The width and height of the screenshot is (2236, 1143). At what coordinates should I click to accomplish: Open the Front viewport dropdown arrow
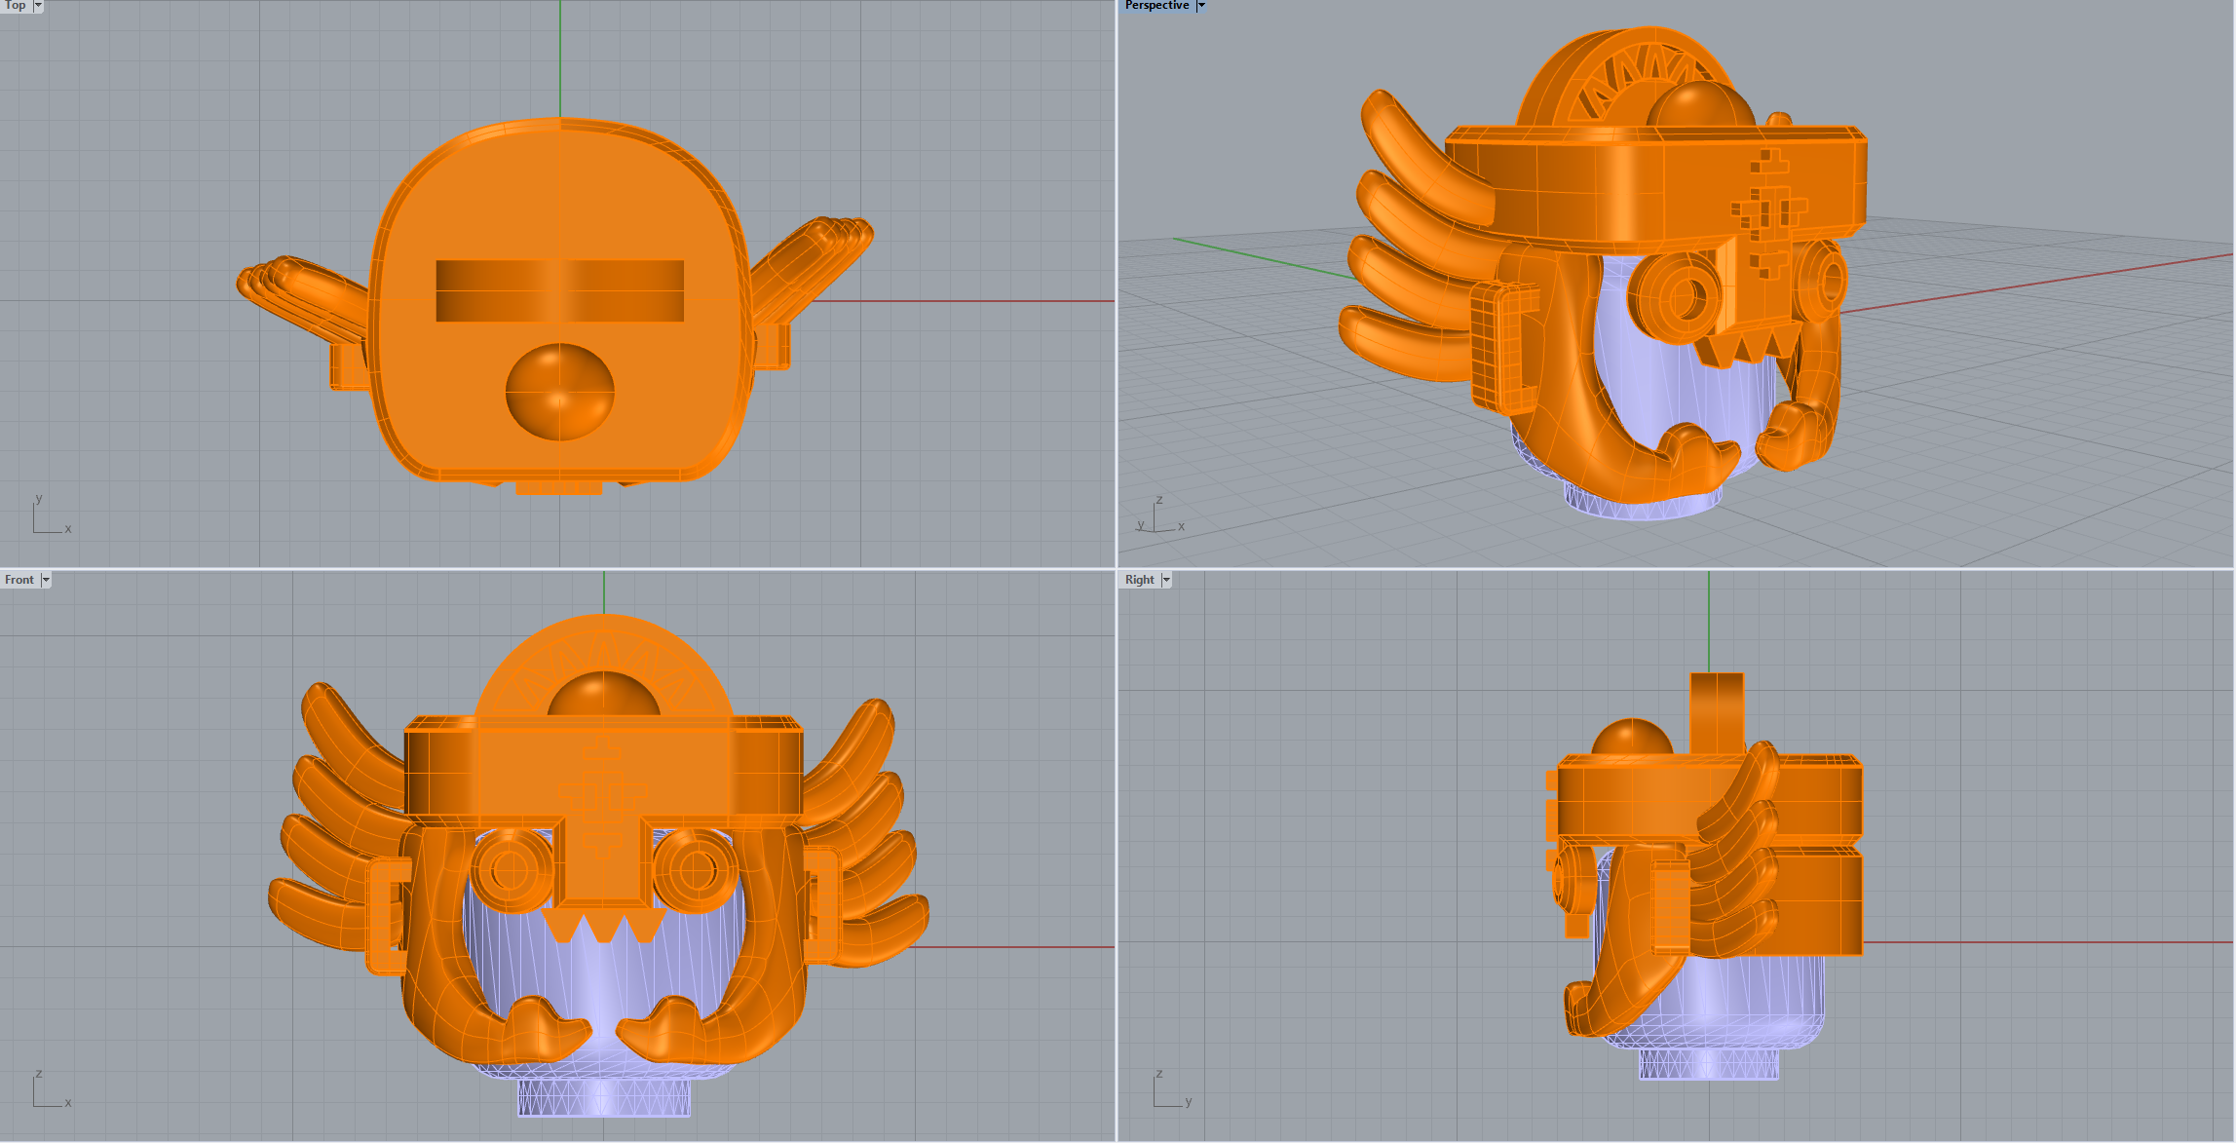point(46,580)
